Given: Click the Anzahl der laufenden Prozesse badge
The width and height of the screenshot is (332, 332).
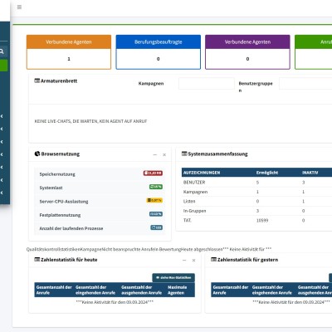Looking at the screenshot, I should [x=157, y=227].
